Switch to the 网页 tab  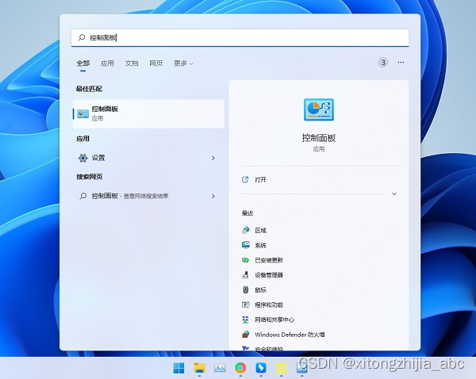click(155, 63)
